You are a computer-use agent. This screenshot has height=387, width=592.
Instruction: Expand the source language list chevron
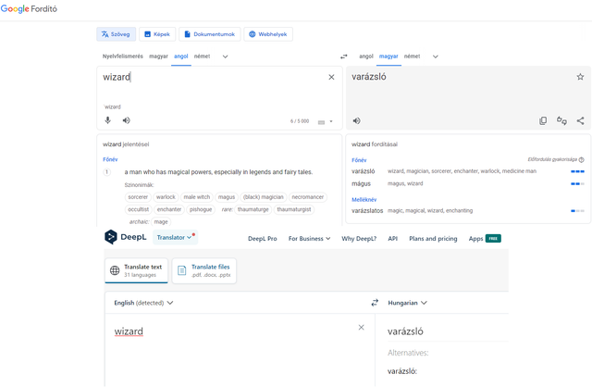[226, 56]
